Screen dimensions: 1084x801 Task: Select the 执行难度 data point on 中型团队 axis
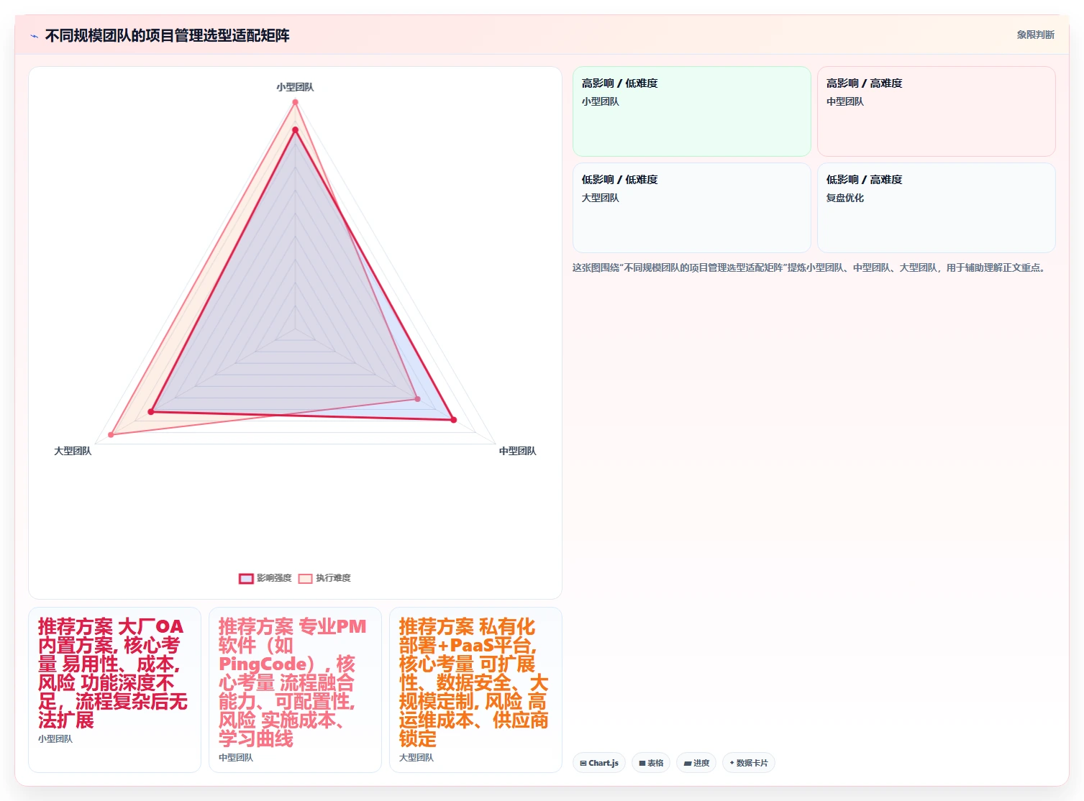(417, 398)
